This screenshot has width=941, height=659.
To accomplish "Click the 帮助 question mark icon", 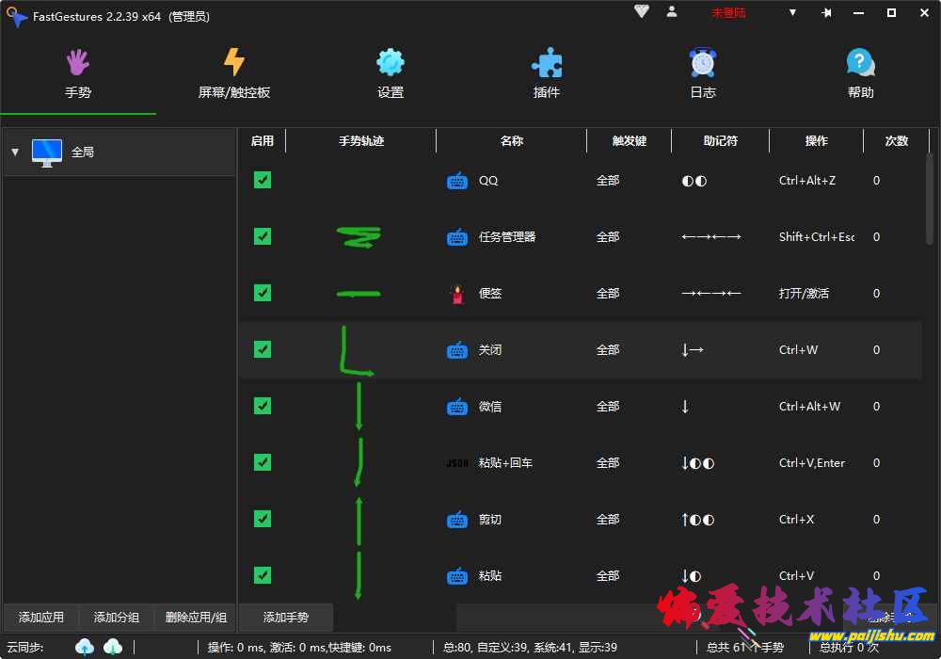I will 860,63.
